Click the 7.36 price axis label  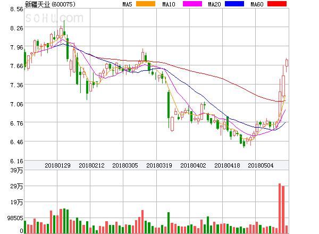point(16,85)
